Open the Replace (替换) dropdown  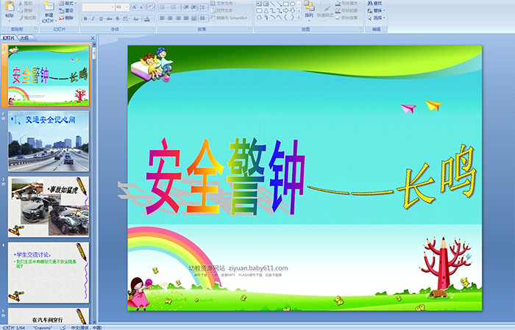click(377, 10)
